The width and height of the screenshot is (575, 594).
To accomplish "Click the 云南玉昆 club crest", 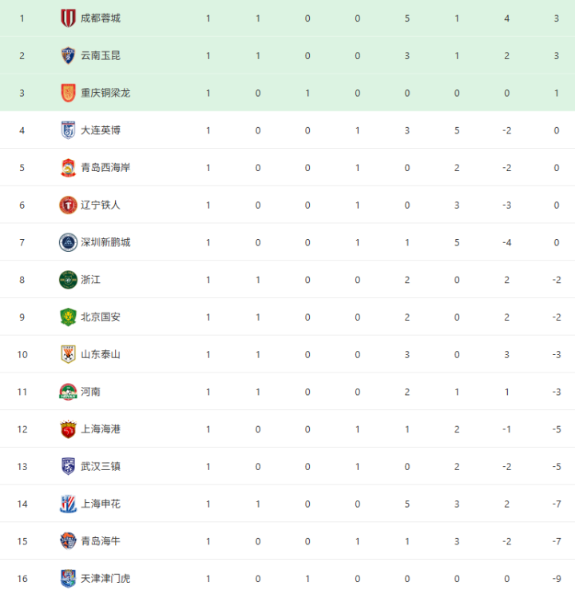I will coord(68,55).
